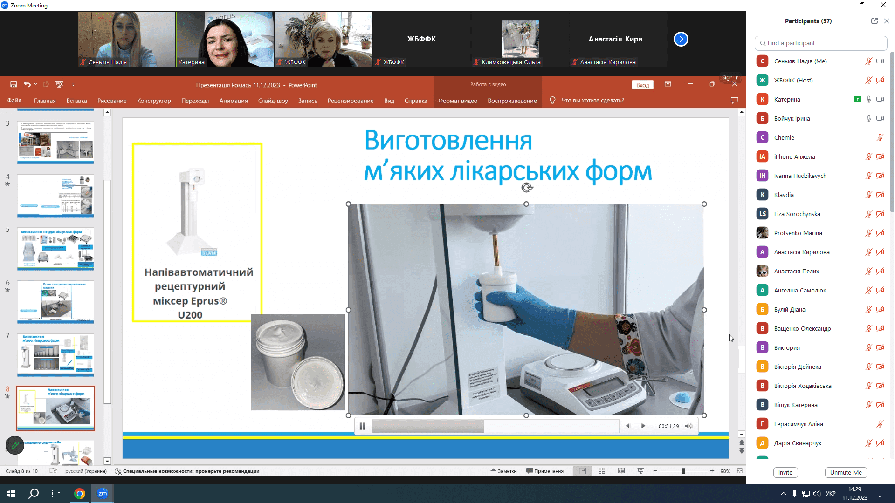
Task: Click the mute icon next to ЖБФФК (Host)
Action: point(869,81)
